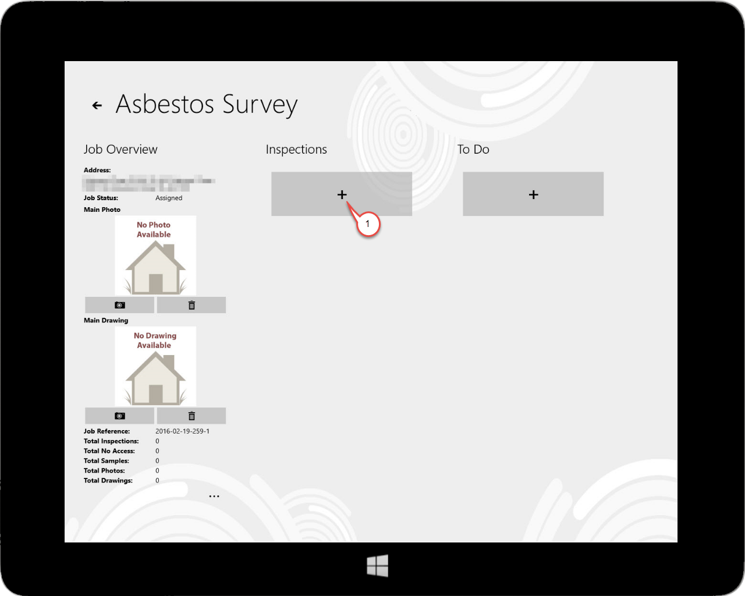
Task: Open the camera to capture a Main Photo
Action: click(x=119, y=304)
